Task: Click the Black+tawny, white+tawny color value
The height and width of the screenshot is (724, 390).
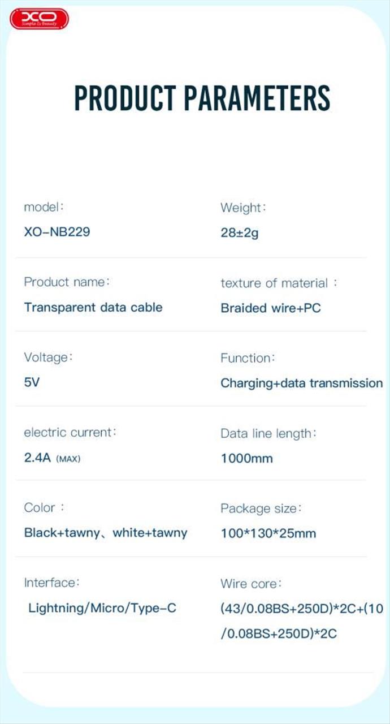Action: [x=105, y=533]
